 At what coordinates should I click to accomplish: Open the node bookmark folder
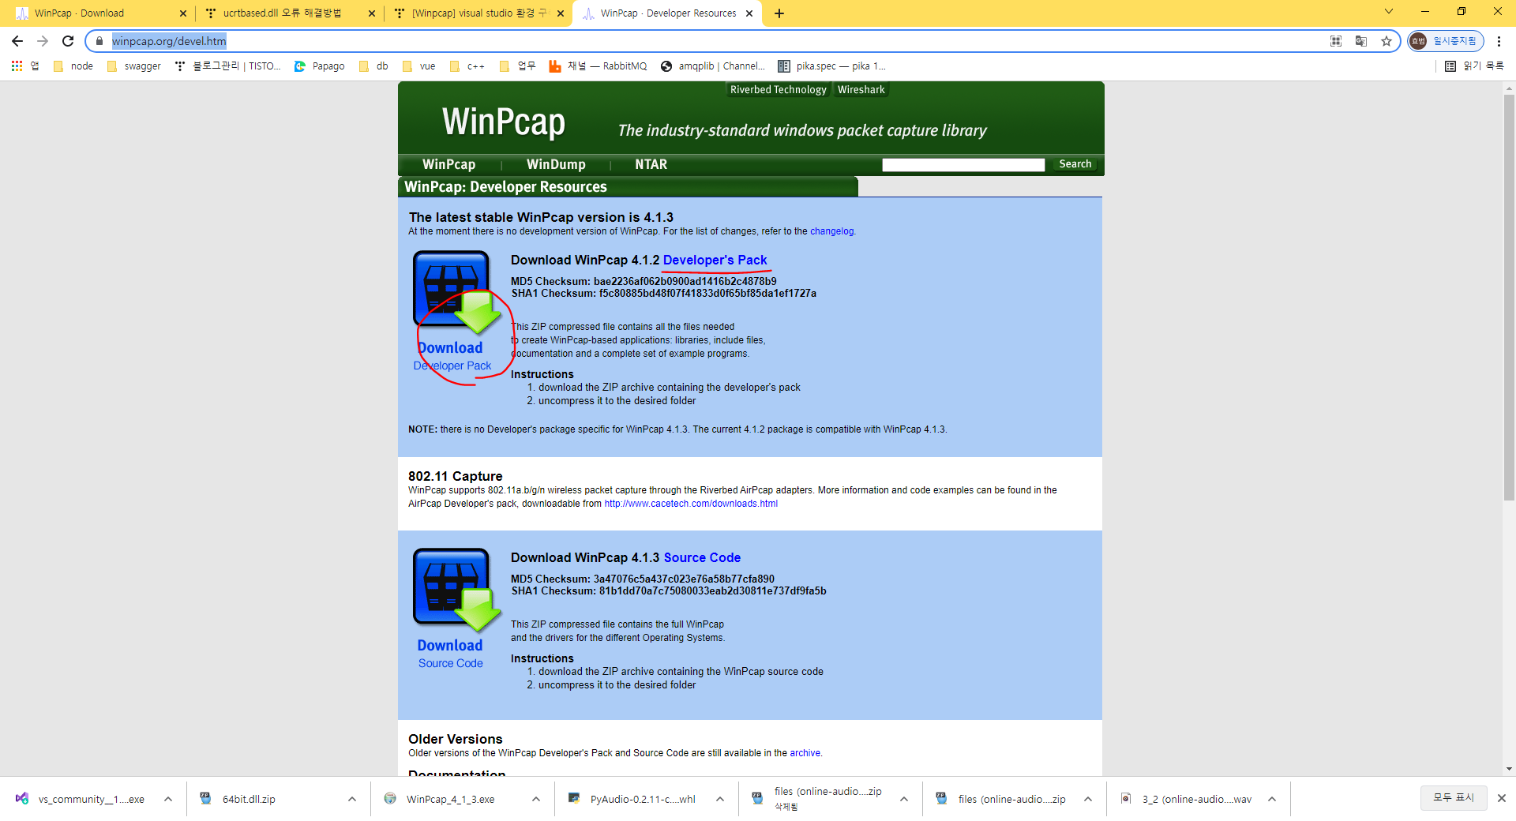[73, 66]
